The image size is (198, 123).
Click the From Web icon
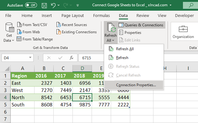click(19, 32)
